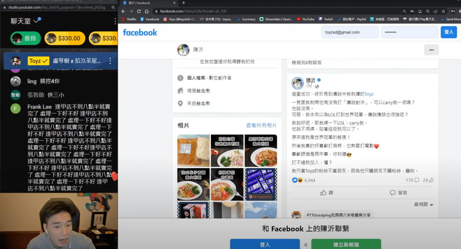Click 陳沂 profile picture in page header
The height and width of the screenshot is (249, 461).
point(183,50)
